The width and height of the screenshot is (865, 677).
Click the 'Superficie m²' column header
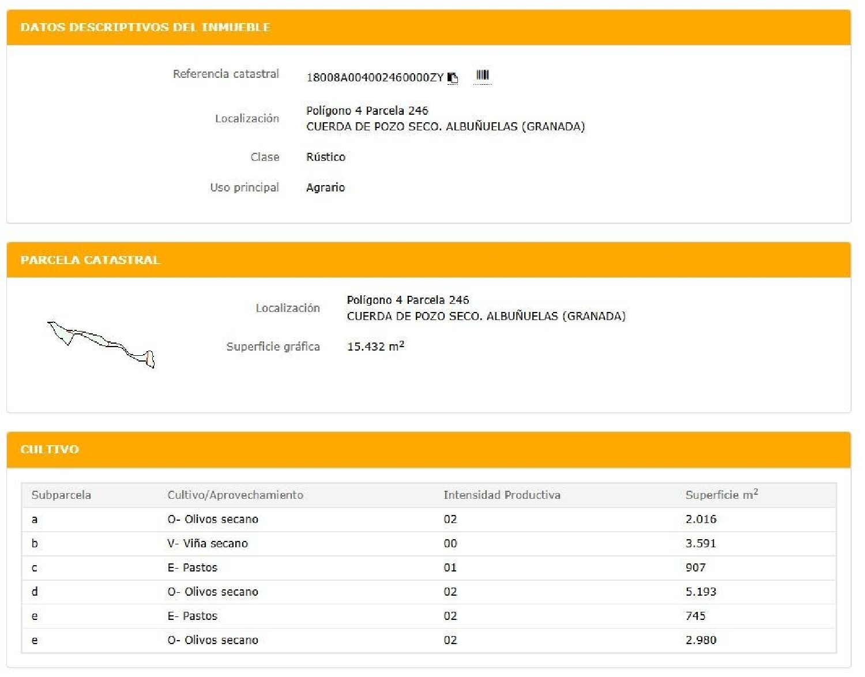[721, 495]
